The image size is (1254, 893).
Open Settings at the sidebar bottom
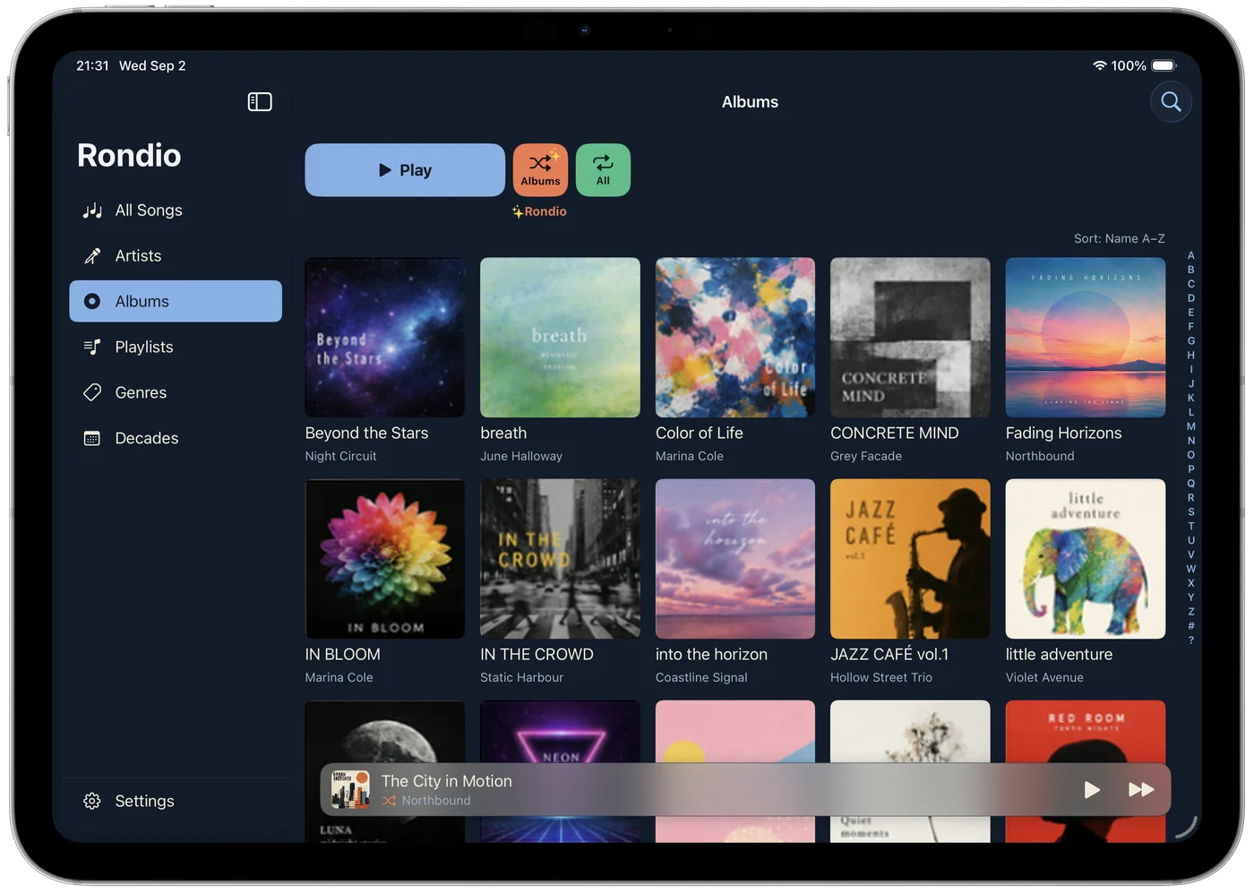pyautogui.click(x=176, y=802)
